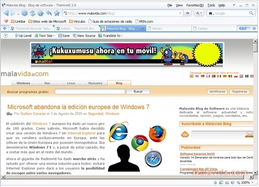This screenshot has width=259, height=187.
Task: Click the vertical scrollbar down arrow
Action: (255, 173)
